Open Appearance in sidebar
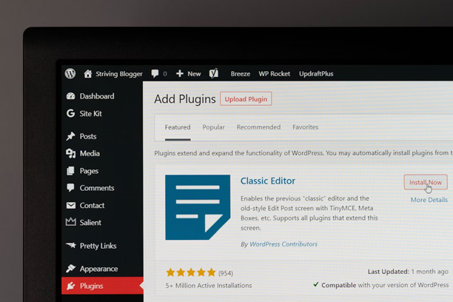The width and height of the screenshot is (453, 302). [98, 269]
